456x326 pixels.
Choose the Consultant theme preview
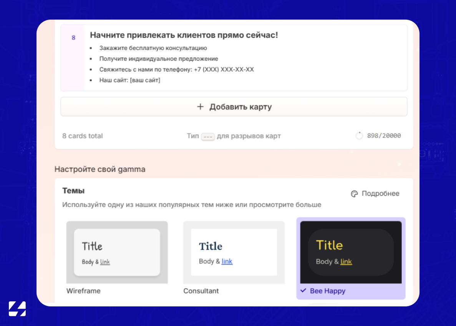click(234, 252)
